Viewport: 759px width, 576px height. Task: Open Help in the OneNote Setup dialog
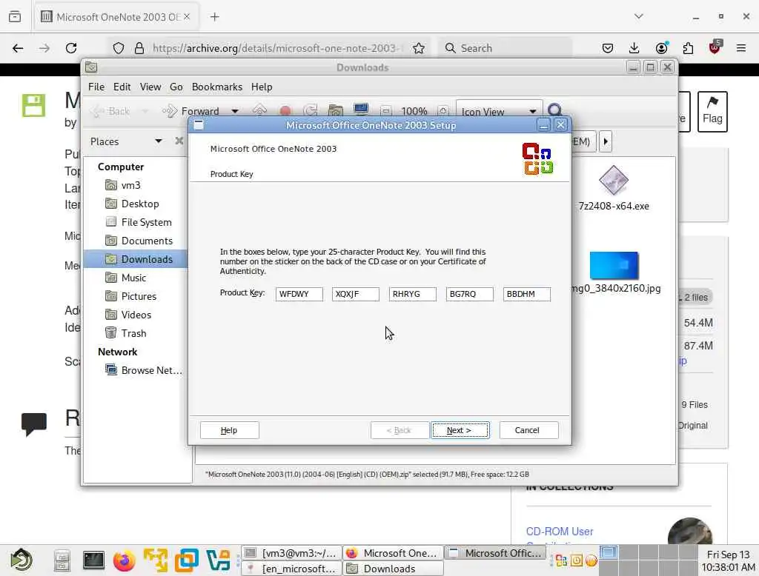[229, 430]
